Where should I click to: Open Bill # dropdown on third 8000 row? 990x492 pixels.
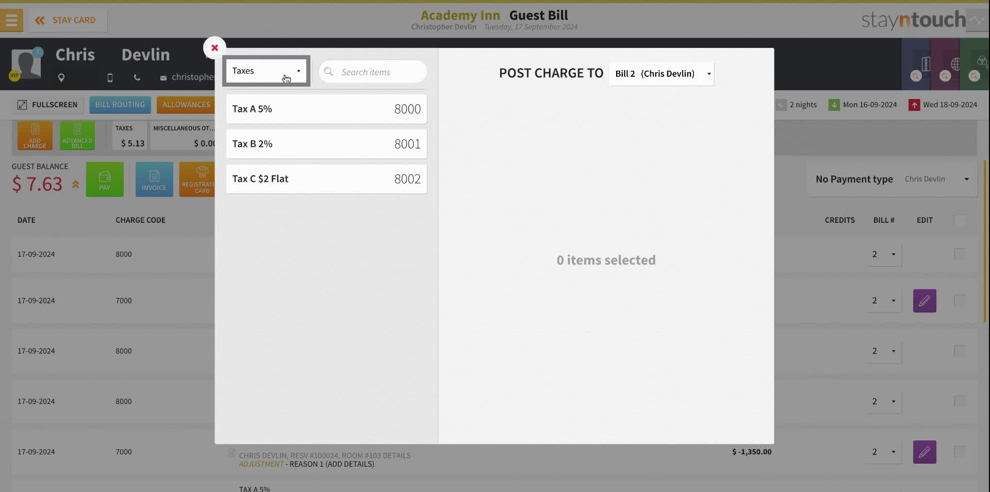click(x=884, y=402)
